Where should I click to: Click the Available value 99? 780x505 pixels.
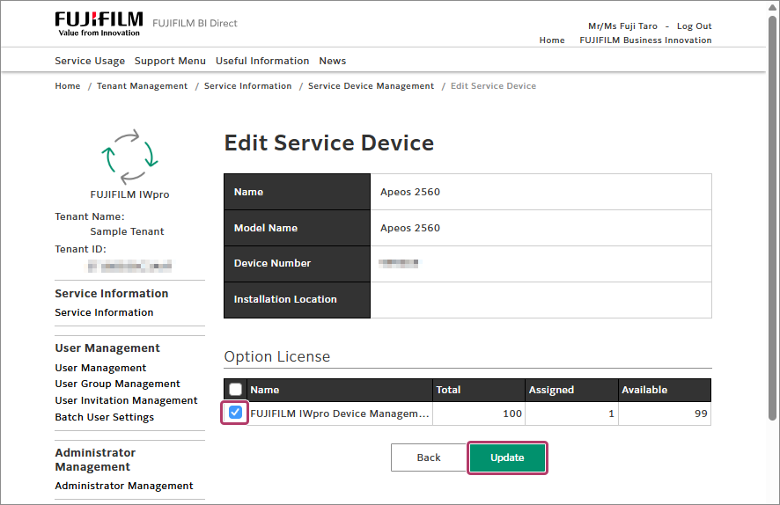pos(701,414)
